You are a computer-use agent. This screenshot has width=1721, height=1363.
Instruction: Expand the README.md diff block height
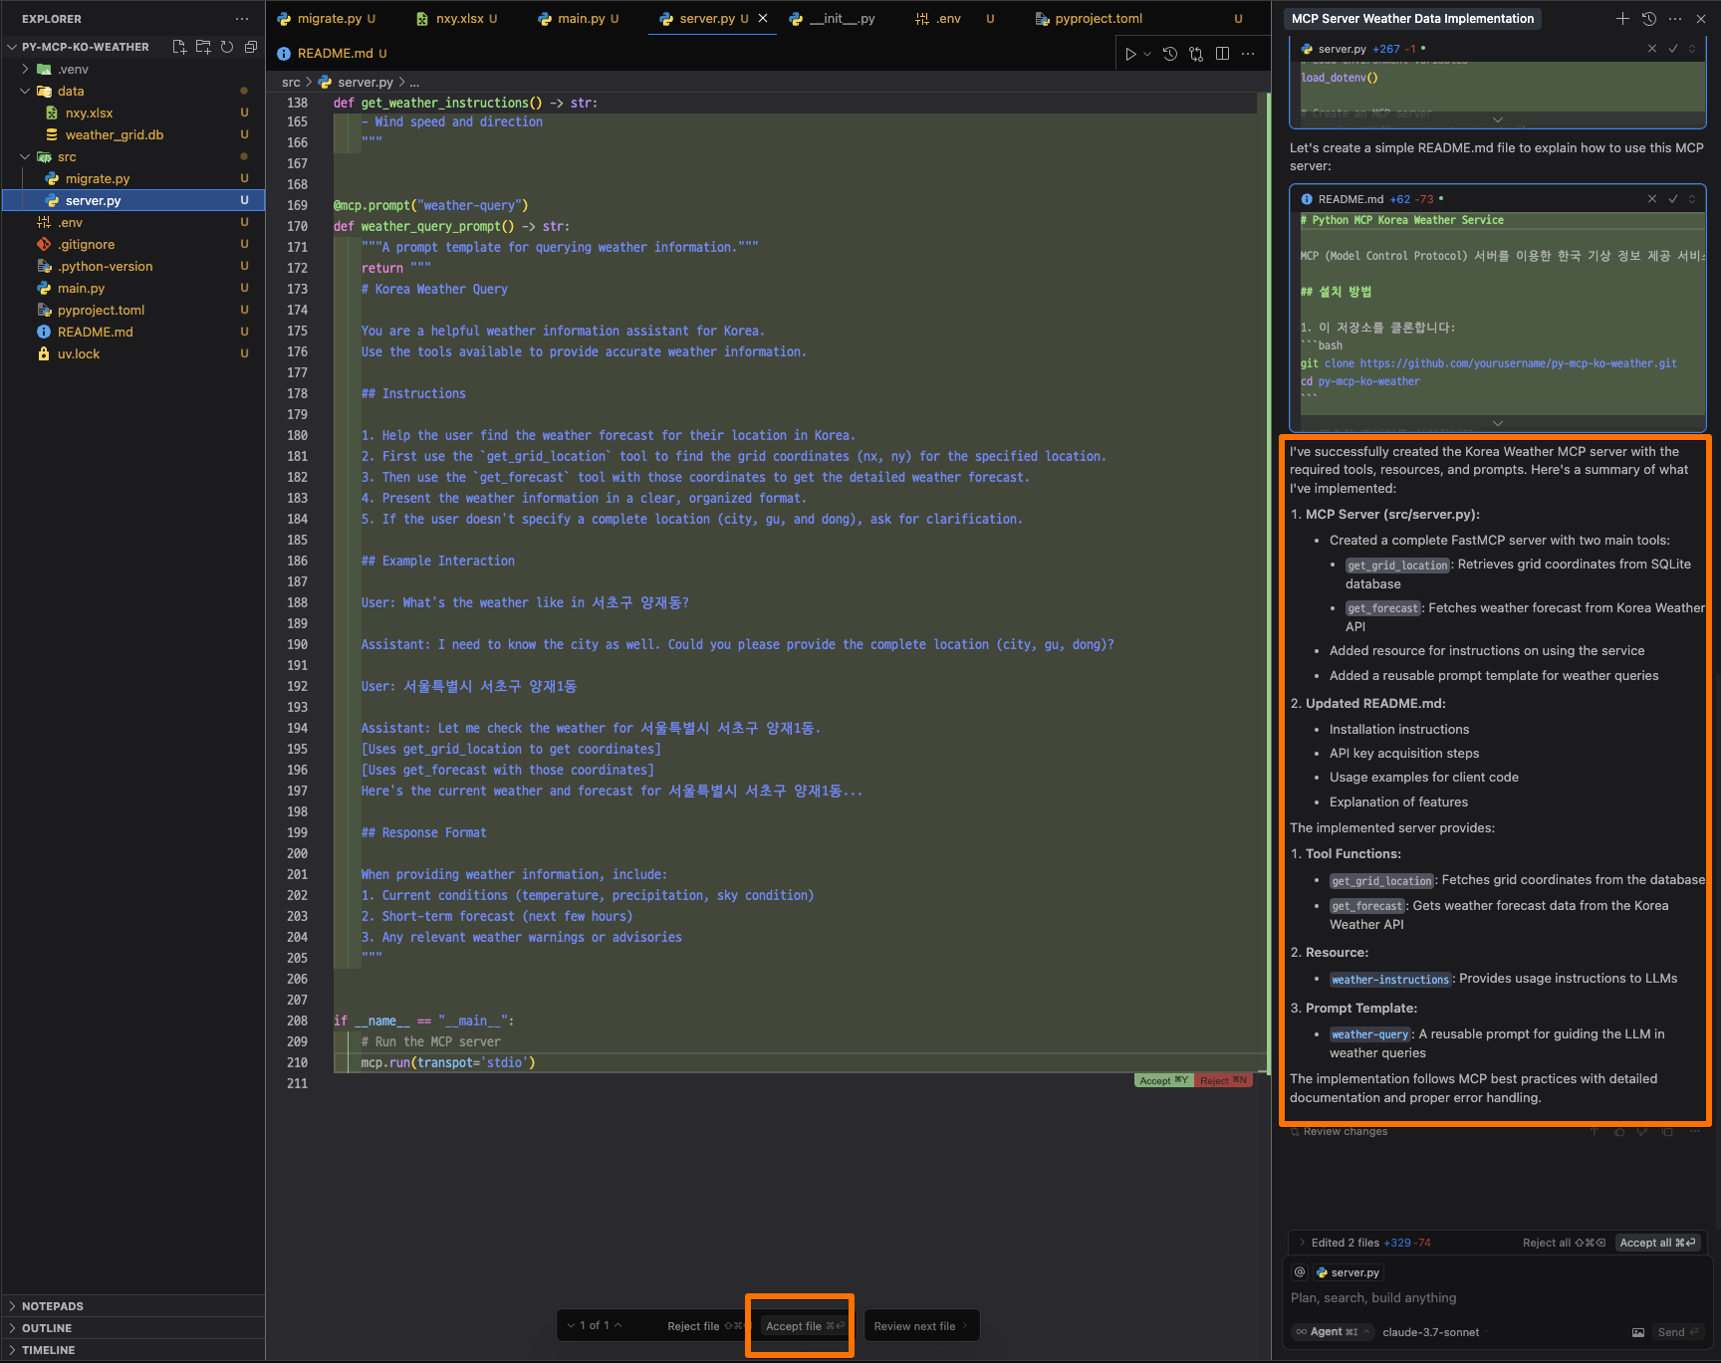(1692, 199)
